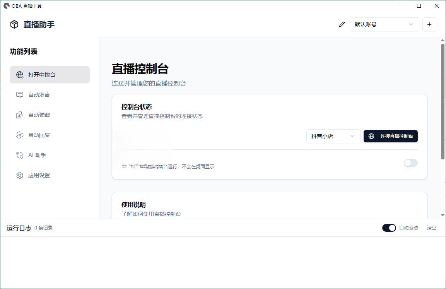
Task: Click the 0 条记录 count text
Action: click(44, 228)
